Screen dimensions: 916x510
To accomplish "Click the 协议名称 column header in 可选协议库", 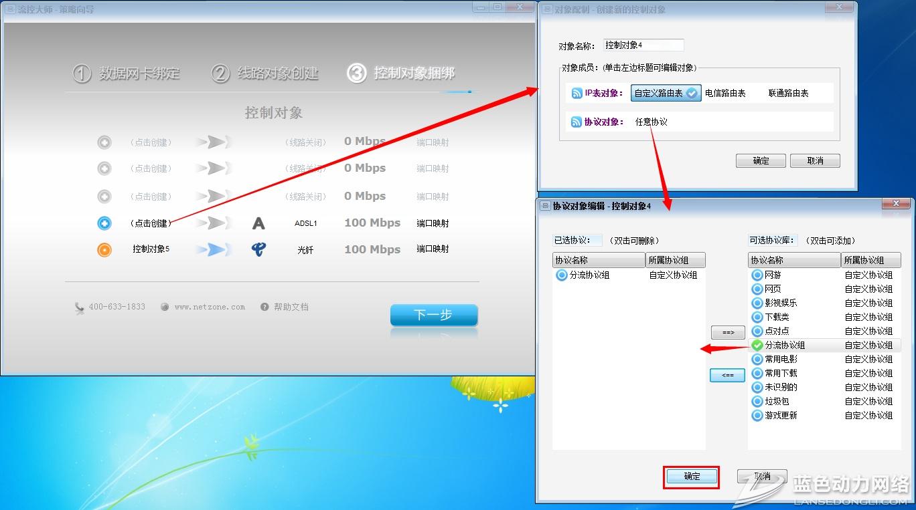I will pyautogui.click(x=794, y=260).
